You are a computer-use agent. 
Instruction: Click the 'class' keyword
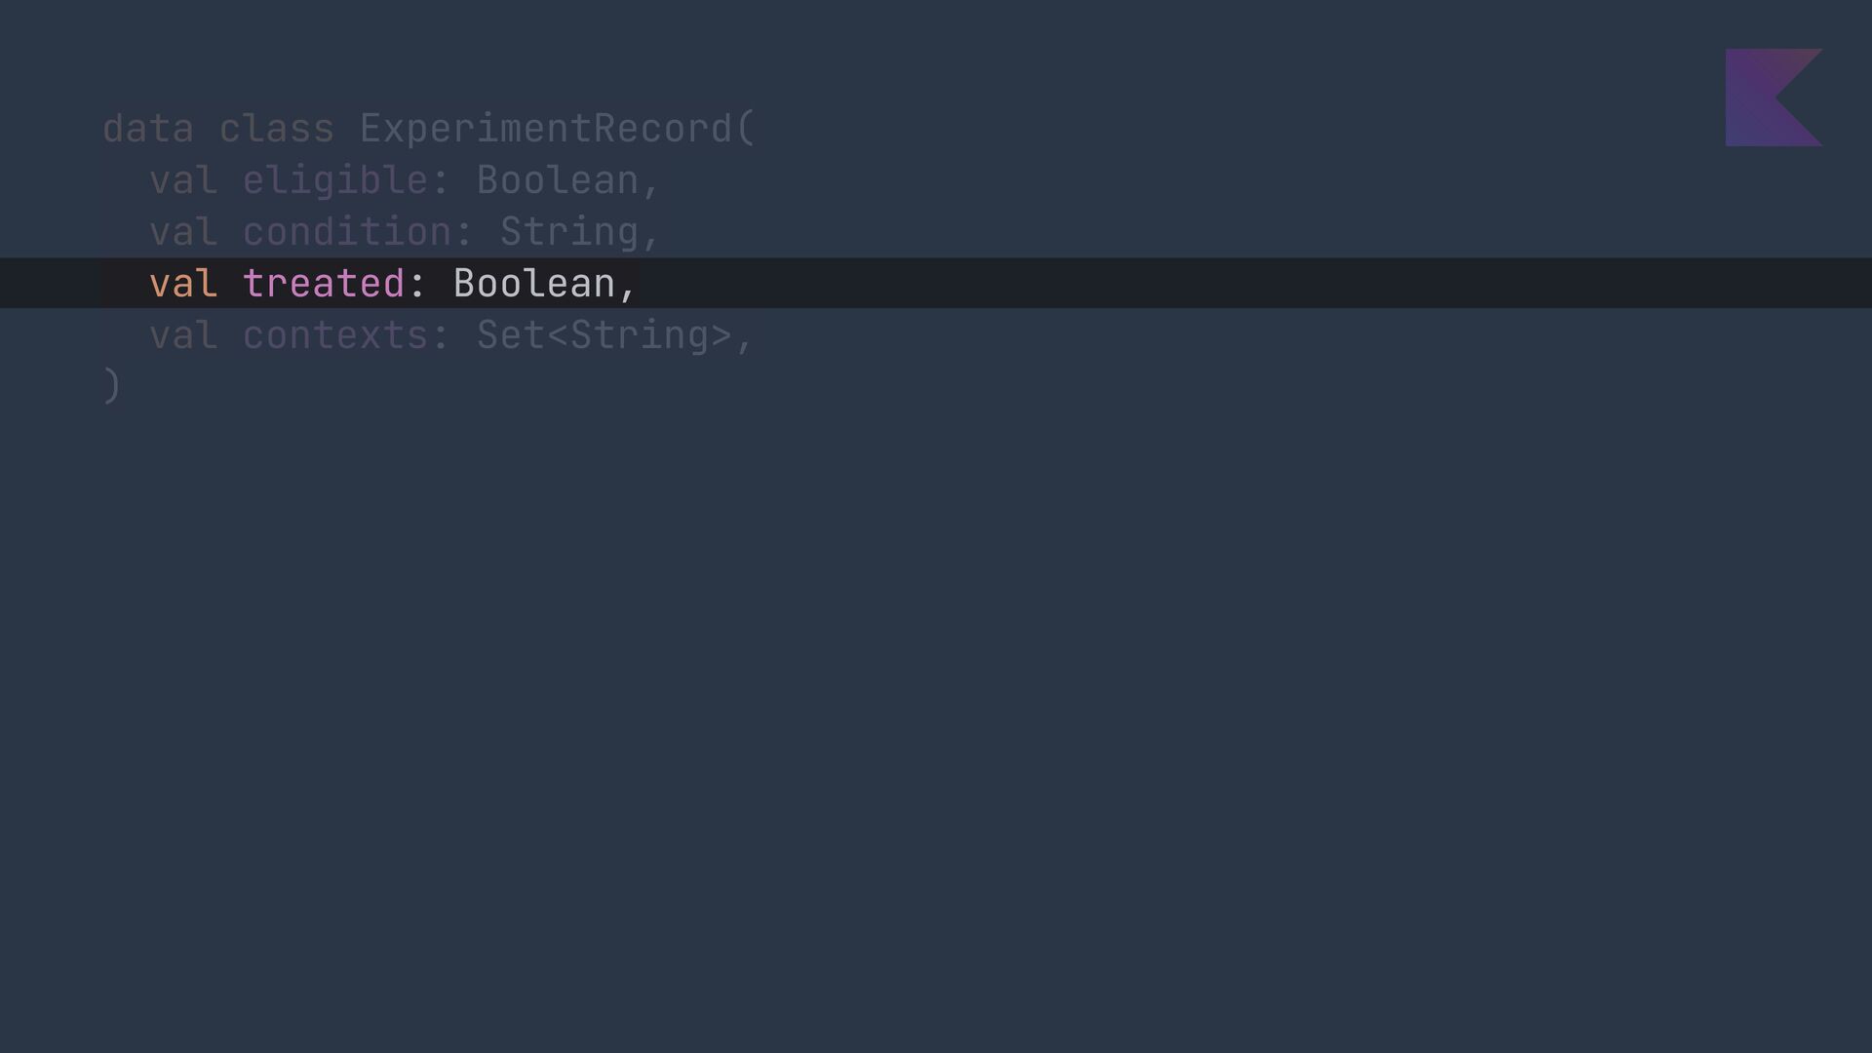[277, 129]
